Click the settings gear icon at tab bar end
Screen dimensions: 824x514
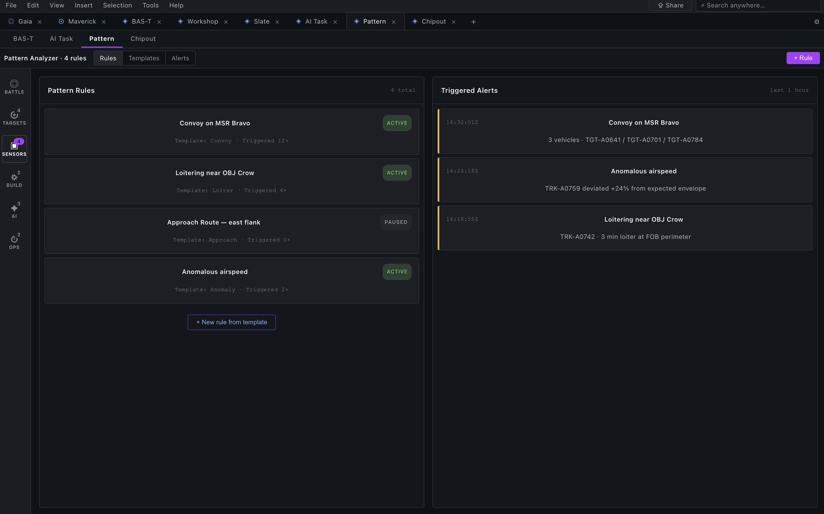point(816,22)
